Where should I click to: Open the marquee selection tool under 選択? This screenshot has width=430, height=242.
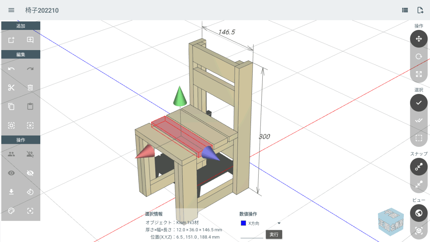coord(419,137)
